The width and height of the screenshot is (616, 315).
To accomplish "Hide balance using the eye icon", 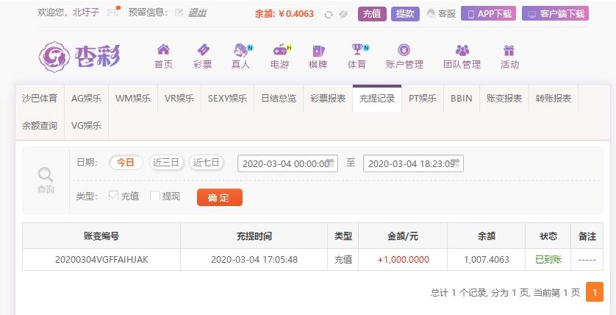I will click(343, 15).
